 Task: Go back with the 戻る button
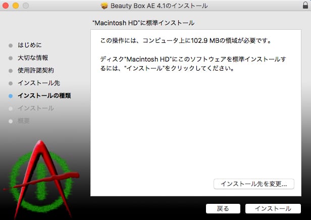(223, 208)
